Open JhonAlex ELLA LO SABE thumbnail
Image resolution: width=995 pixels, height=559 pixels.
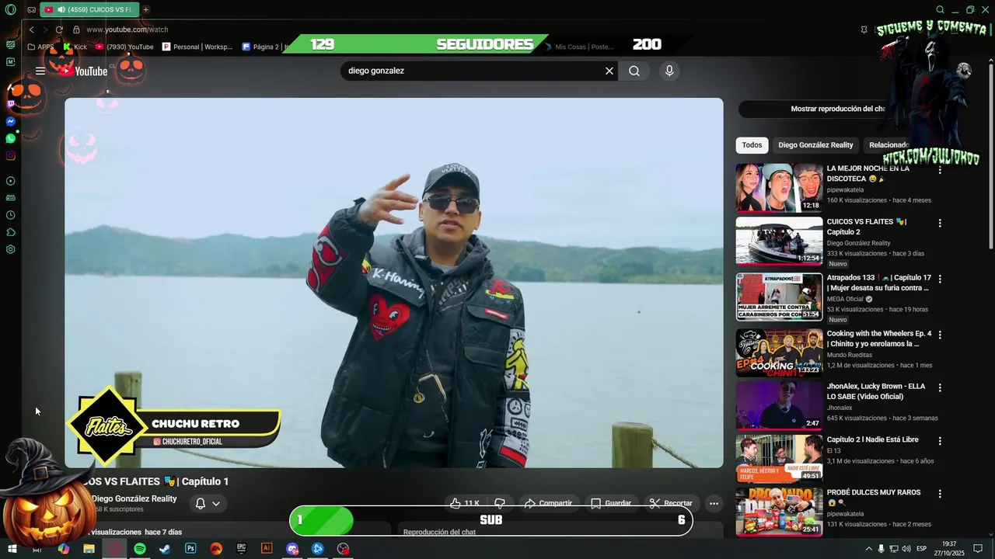779,405
